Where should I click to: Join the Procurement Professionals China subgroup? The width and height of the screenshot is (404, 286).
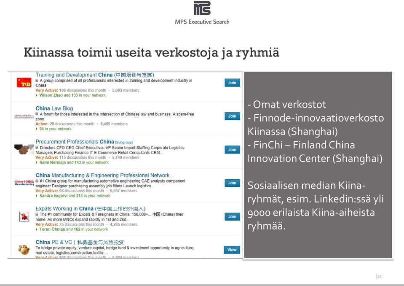(232, 150)
